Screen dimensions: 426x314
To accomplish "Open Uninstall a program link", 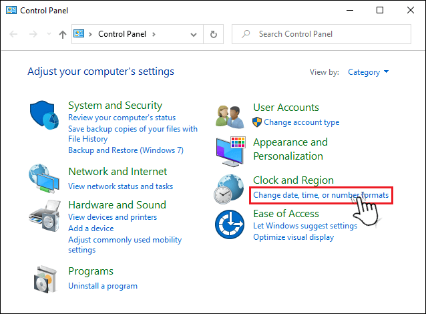I will point(103,286).
